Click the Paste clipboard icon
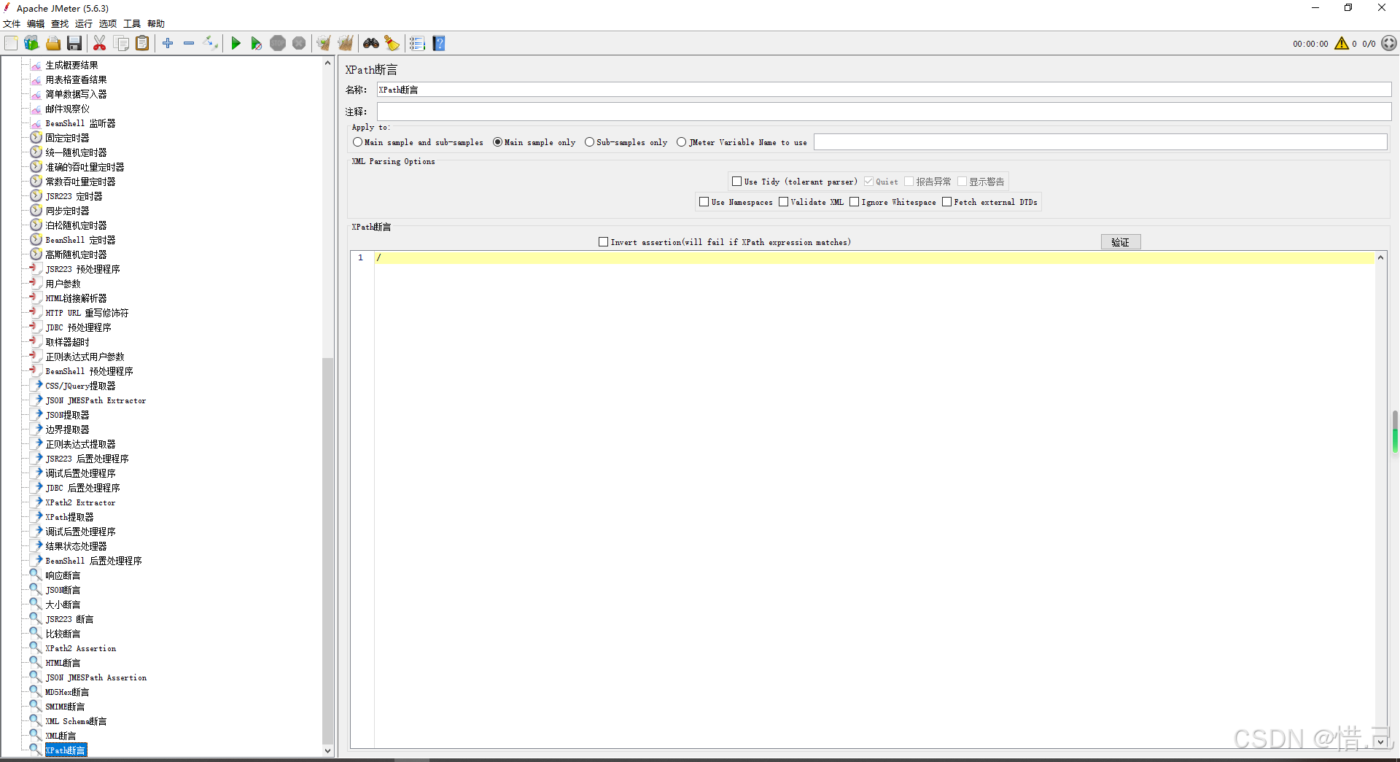The height and width of the screenshot is (762, 1400). [x=142, y=44]
